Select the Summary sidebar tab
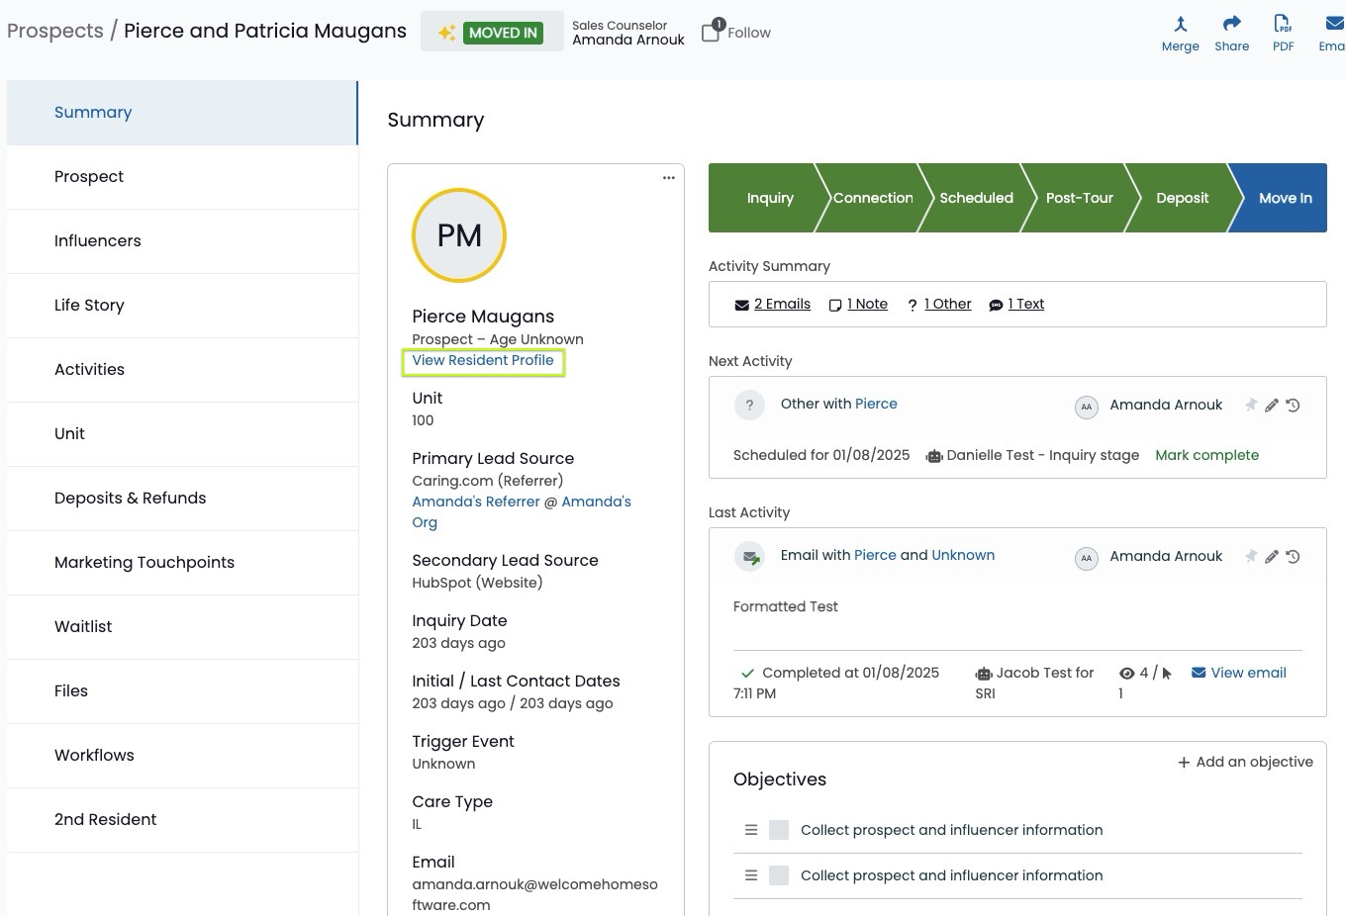 182,113
